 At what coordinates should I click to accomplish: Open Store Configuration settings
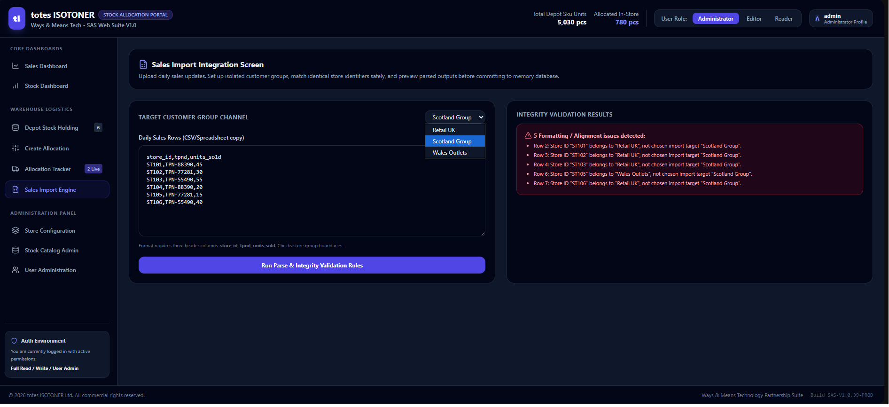coord(57,231)
